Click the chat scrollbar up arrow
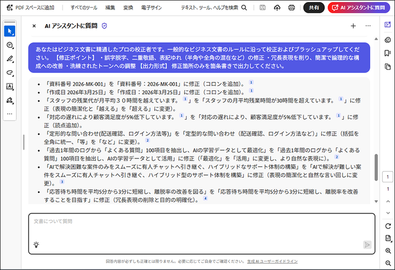 (x=376, y=39)
